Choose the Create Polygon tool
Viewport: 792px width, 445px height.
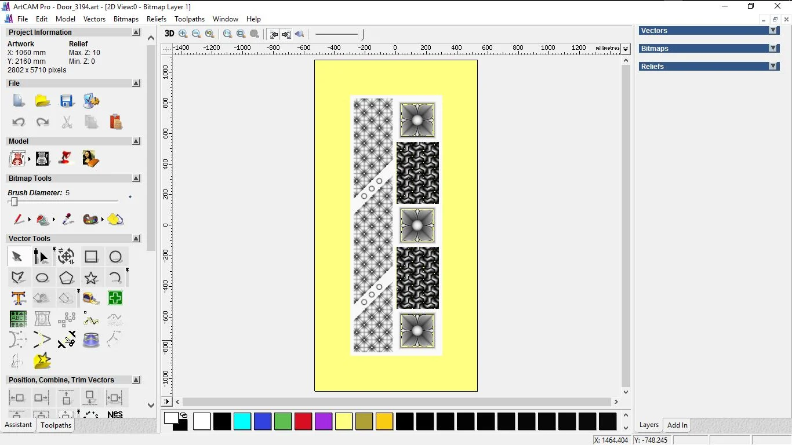pyautogui.click(x=66, y=278)
